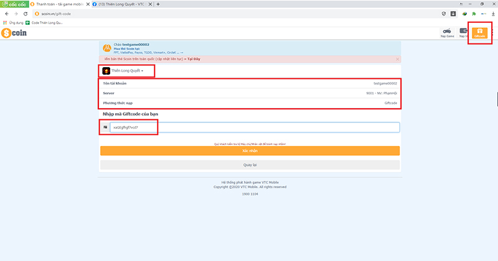Open Code Thiên Long Quyết bookmark
Screen dimensions: 498x261
(44, 23)
